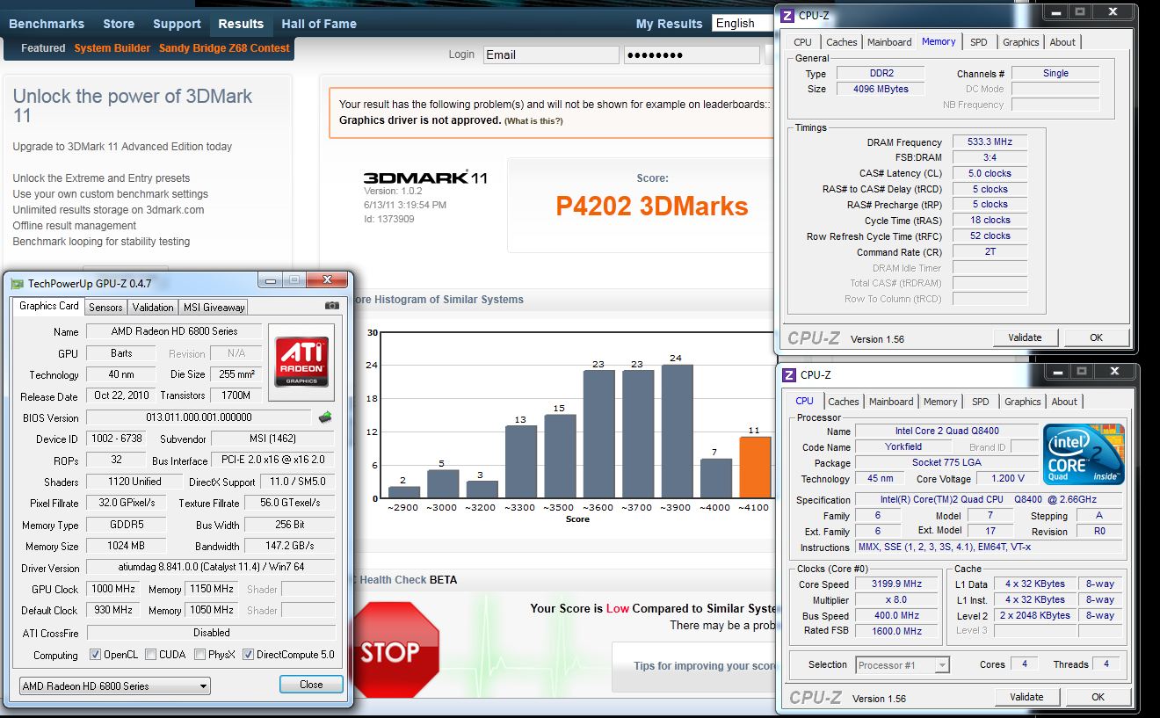Click the Driver Version field in GPU-Z
1160x718 pixels.
click(211, 568)
